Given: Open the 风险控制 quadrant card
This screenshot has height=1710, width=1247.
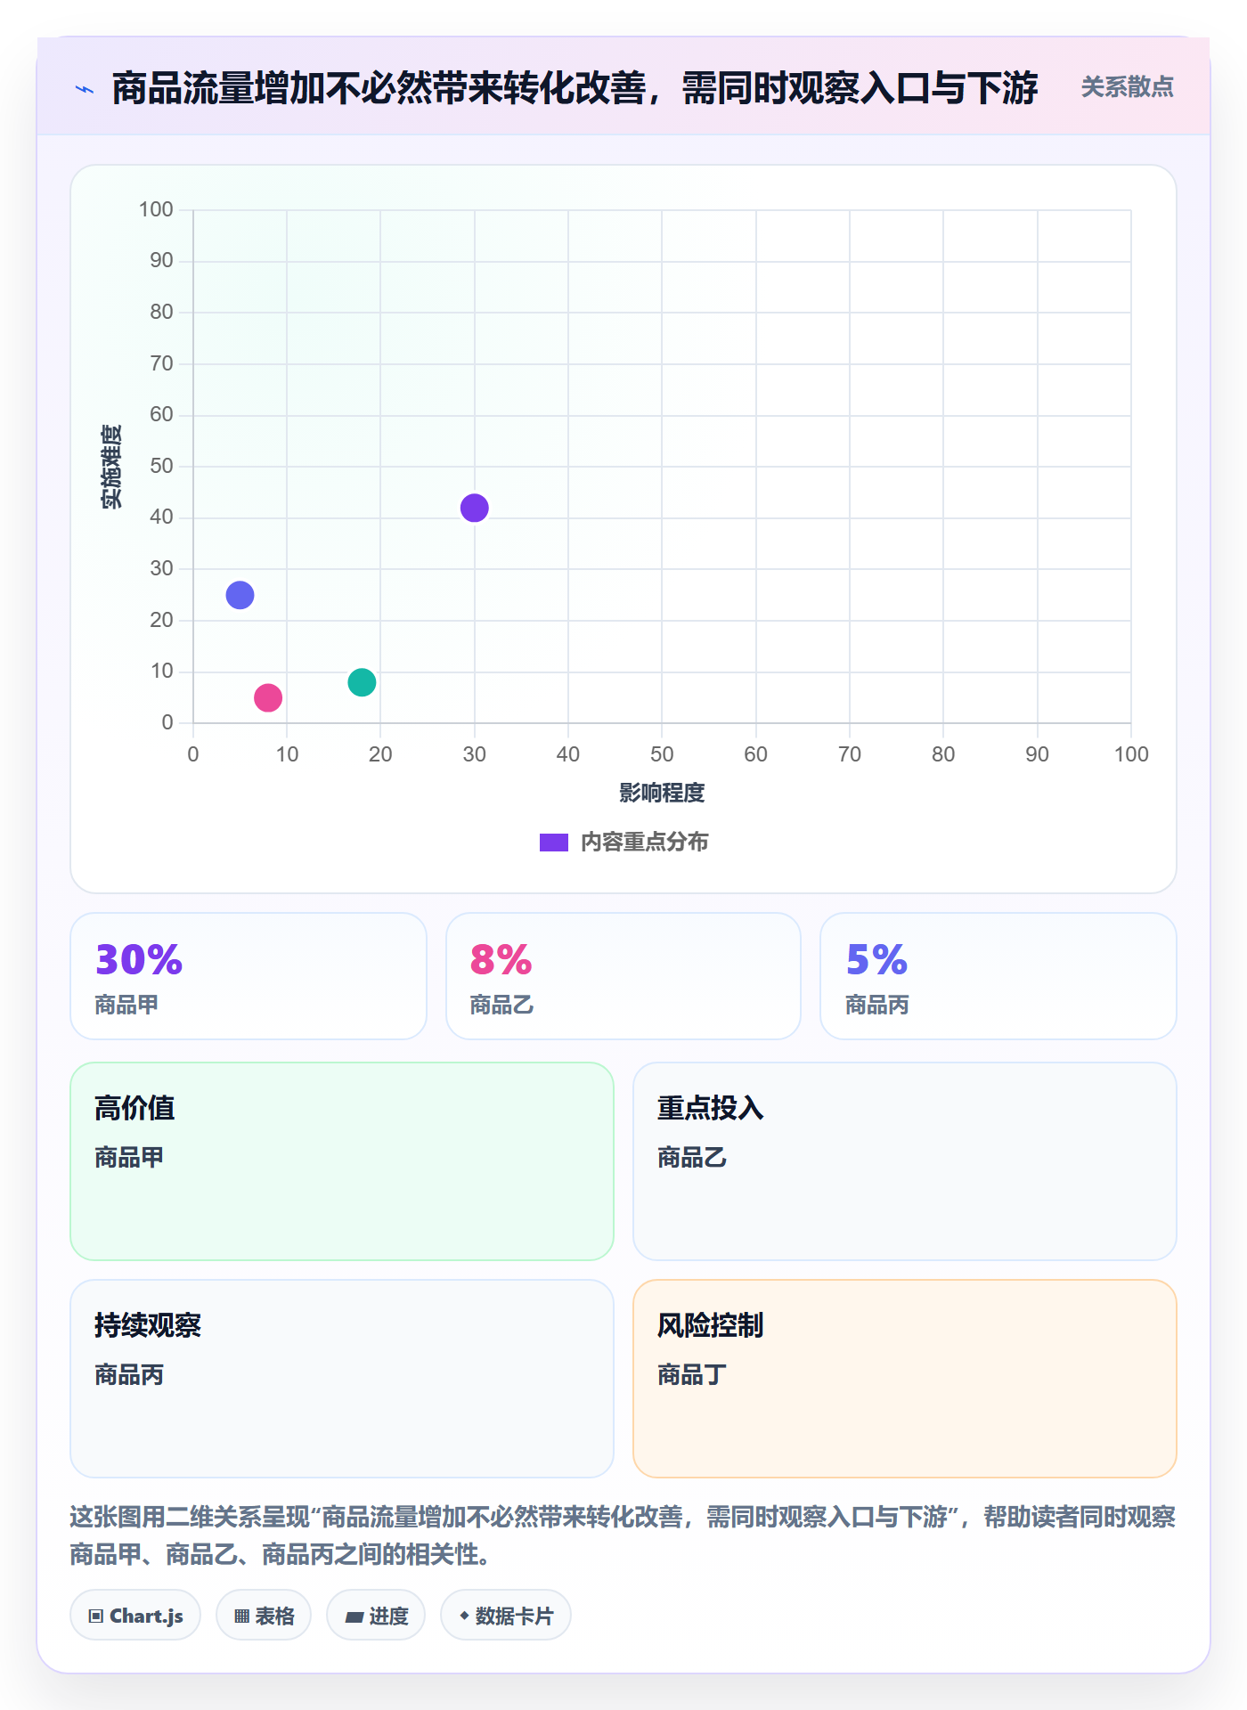Looking at the screenshot, I should (905, 1379).
